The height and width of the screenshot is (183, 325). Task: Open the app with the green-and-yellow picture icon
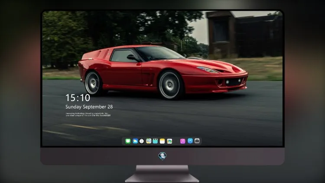tap(169, 141)
